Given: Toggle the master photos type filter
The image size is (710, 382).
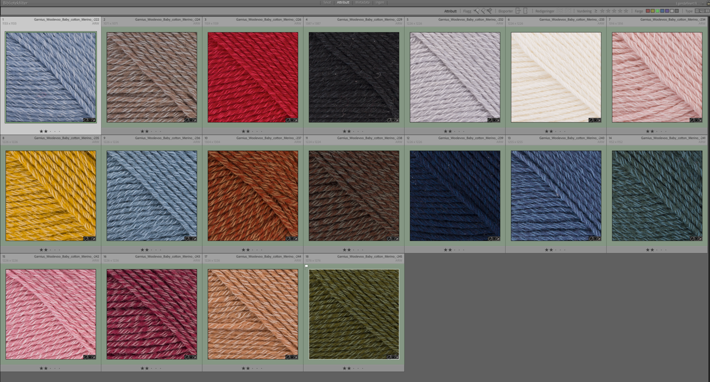Looking at the screenshot, I should pyautogui.click(x=697, y=11).
